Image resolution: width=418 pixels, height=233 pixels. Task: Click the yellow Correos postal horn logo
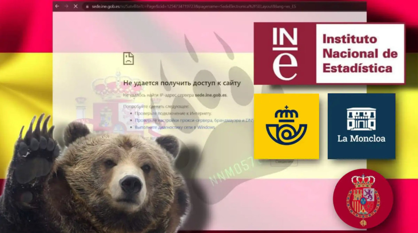[x=286, y=126]
